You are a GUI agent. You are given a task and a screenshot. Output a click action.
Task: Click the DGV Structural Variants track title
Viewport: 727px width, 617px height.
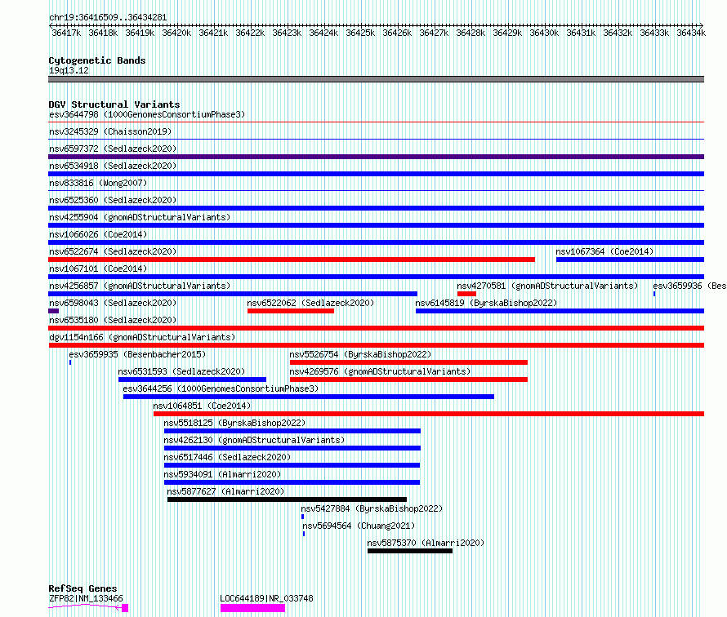tap(114, 104)
